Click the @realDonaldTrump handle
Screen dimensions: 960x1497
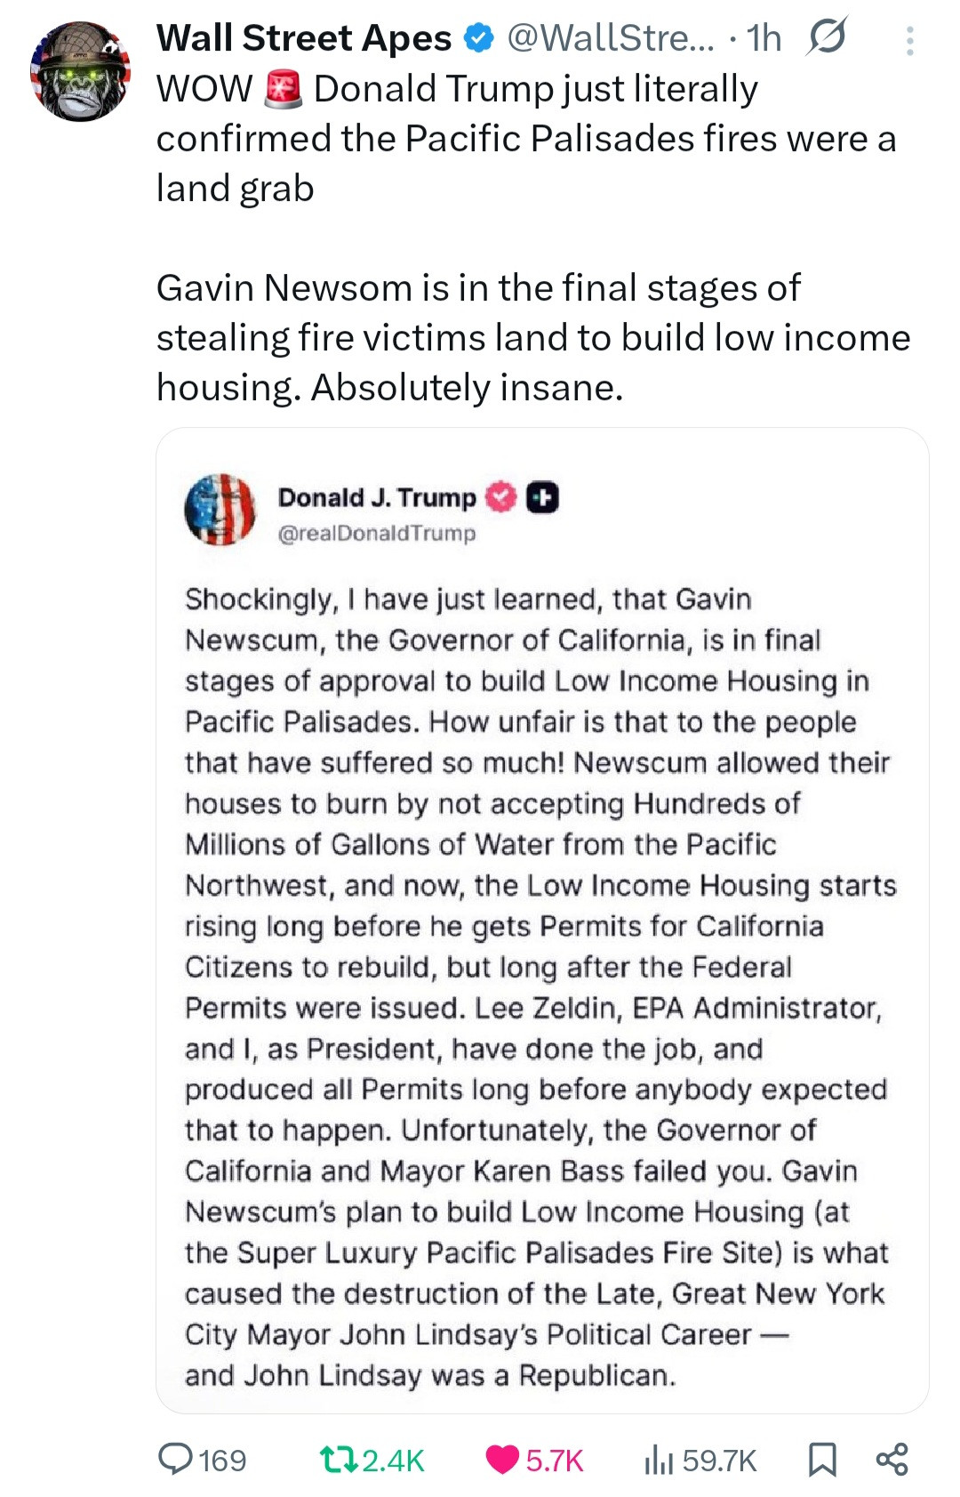[377, 534]
